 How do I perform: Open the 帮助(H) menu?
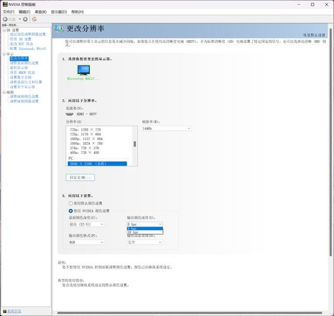coord(77,11)
